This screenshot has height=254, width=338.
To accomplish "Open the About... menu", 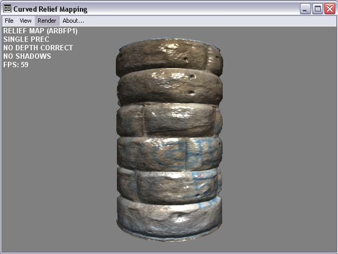I will tap(74, 21).
